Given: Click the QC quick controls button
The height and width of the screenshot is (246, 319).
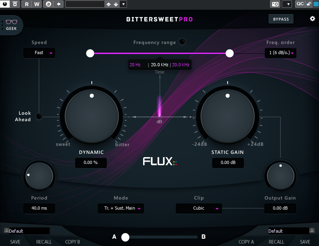Looking at the screenshot, I should click(x=300, y=4).
